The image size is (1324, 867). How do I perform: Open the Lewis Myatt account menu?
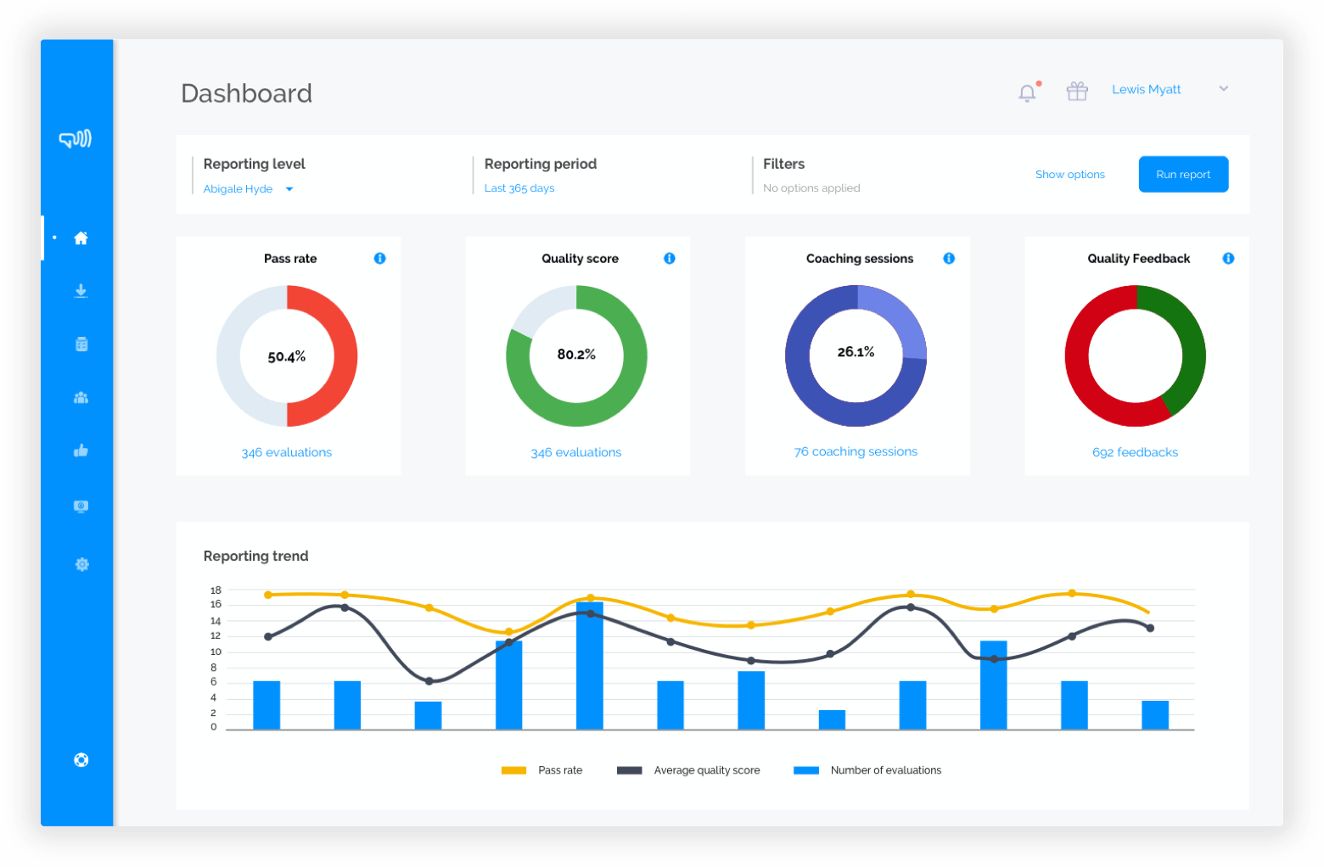coord(1147,89)
